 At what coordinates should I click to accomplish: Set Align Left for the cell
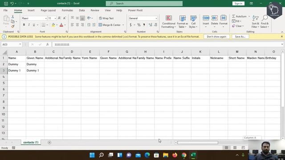pyautogui.click(x=72, y=25)
